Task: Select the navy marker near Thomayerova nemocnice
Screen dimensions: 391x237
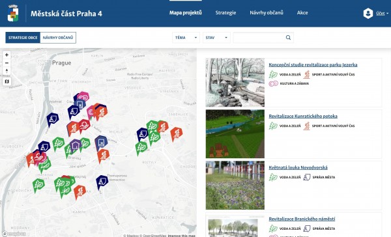Action: (102, 182)
